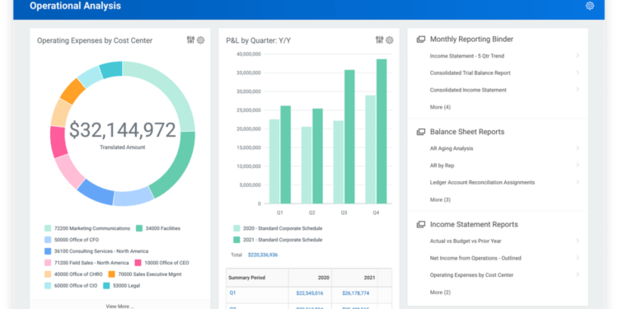The height and width of the screenshot is (309, 618).
Task: Show More (4) in Monthly Reporting Binder
Action: pos(440,107)
